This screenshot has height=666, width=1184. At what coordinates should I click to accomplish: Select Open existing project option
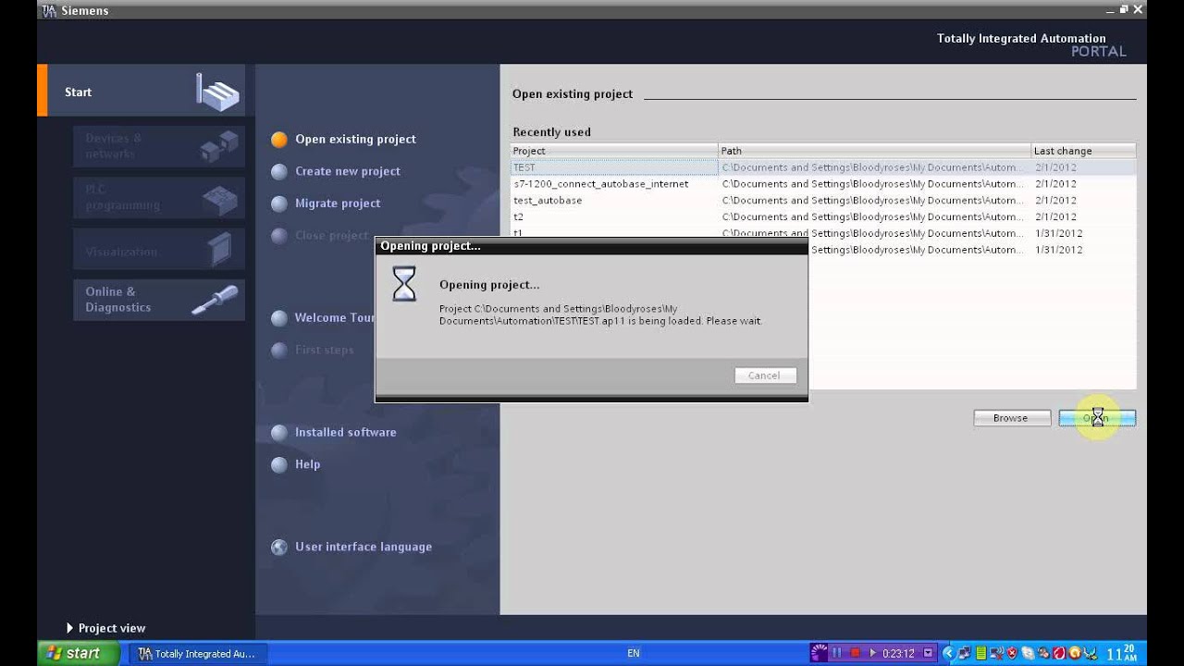[x=355, y=140]
